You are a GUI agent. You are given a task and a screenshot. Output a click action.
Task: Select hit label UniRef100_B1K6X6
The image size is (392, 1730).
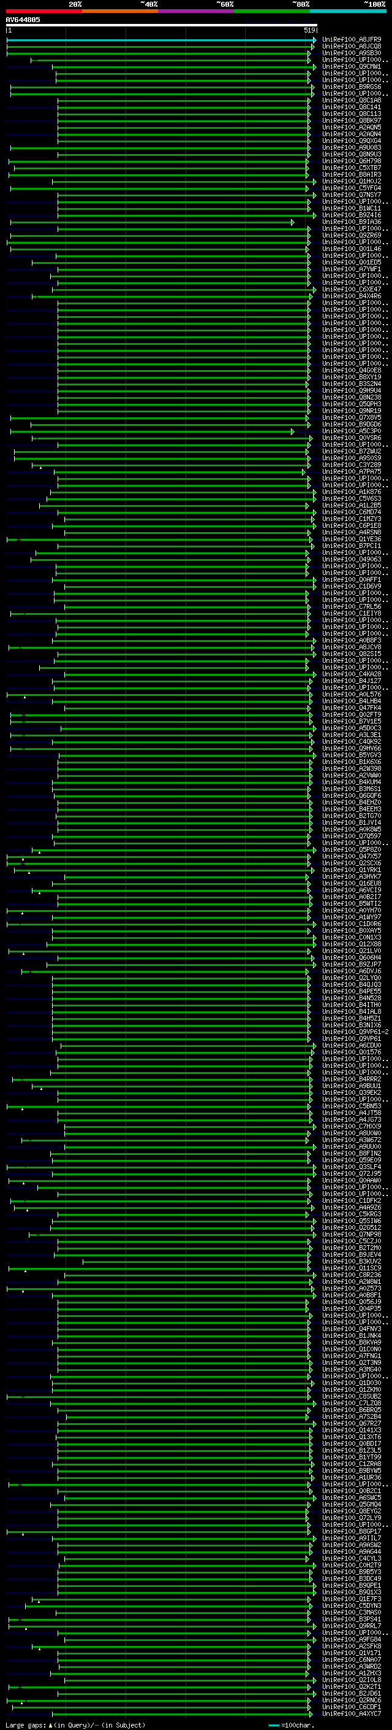coord(352,762)
